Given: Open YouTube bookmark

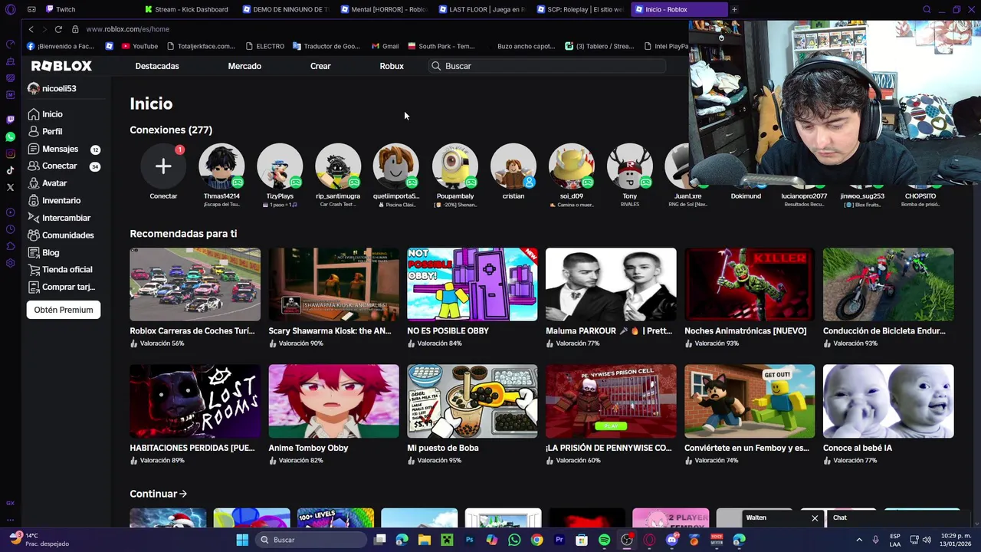Looking at the screenshot, I should (140, 46).
